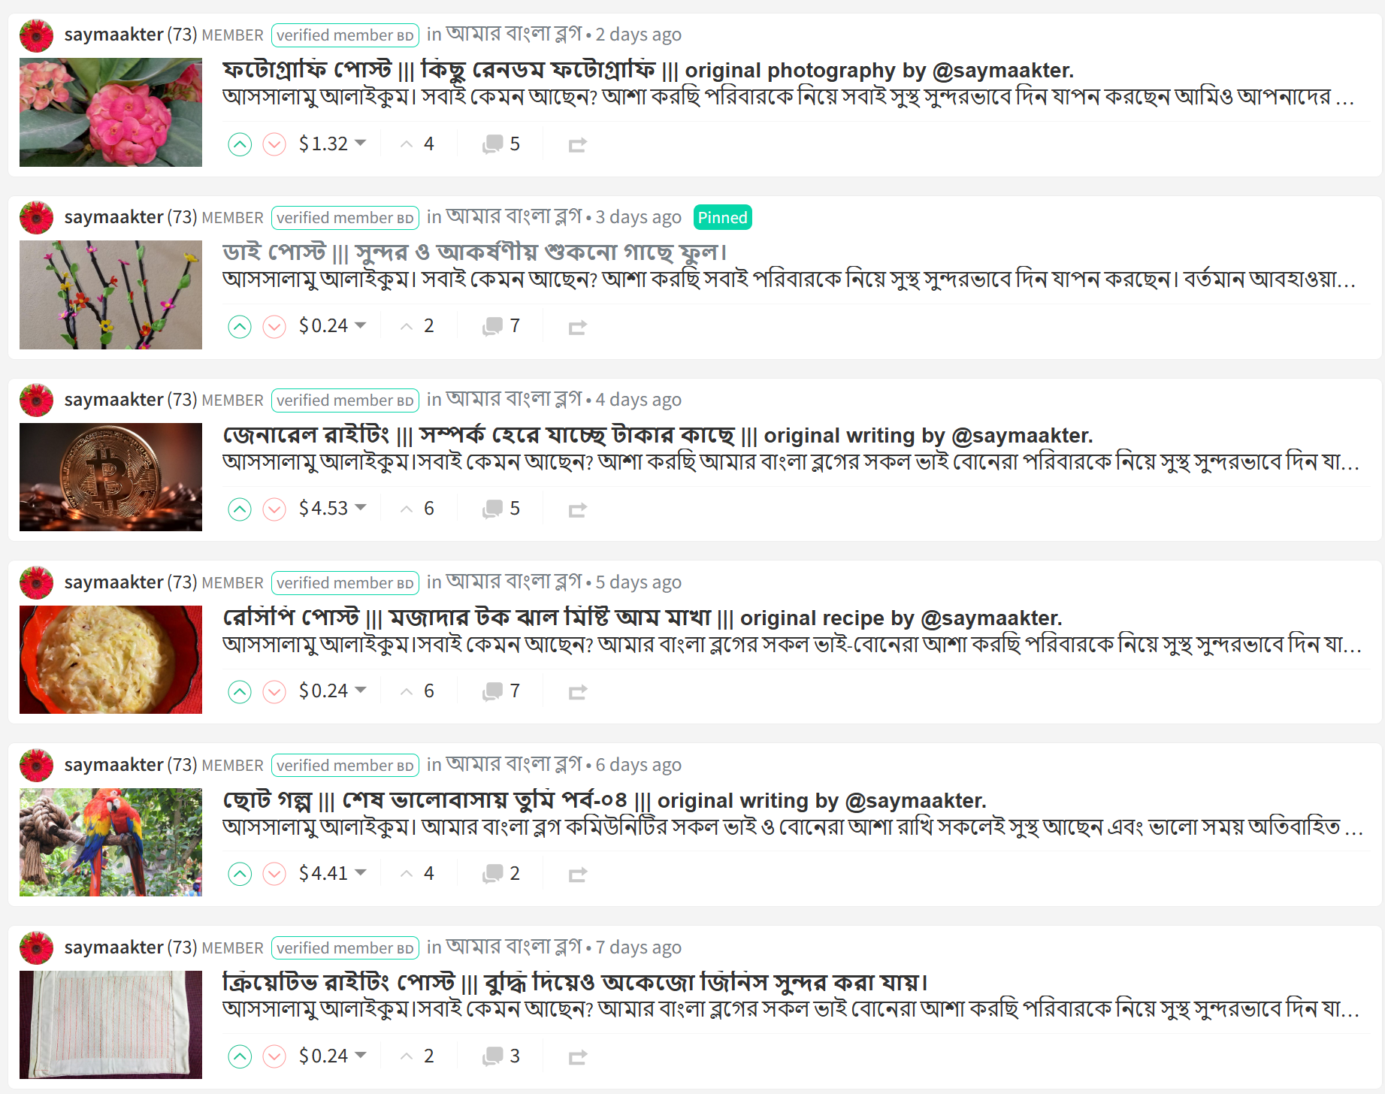The width and height of the screenshot is (1385, 1094).
Task: Downvote the parrot story post
Action: tap(274, 874)
